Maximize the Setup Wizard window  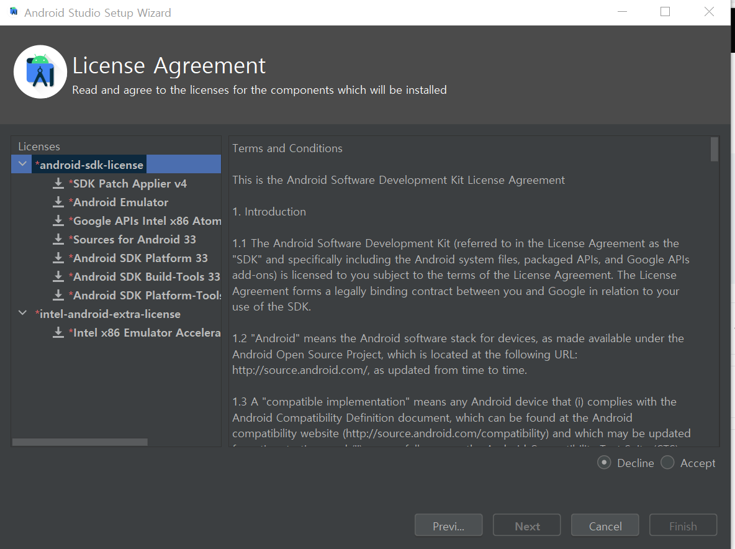[665, 12]
